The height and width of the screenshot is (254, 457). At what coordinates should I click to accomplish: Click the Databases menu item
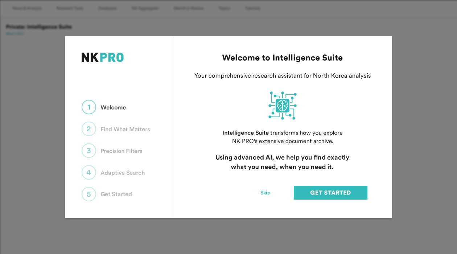pyautogui.click(x=107, y=8)
